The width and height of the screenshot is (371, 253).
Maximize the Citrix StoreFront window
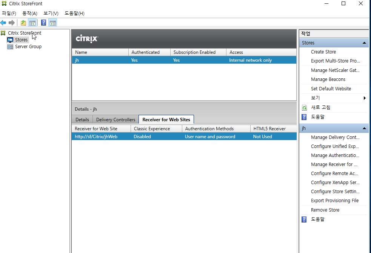pos(343,3)
